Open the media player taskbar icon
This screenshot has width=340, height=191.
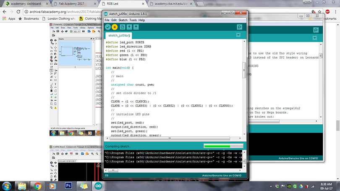coord(52,186)
